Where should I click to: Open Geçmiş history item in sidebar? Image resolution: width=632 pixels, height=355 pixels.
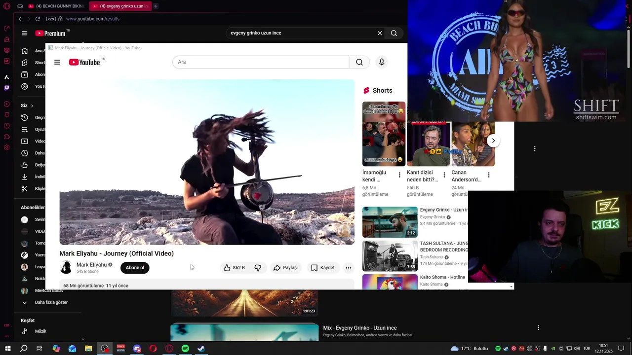33,117
